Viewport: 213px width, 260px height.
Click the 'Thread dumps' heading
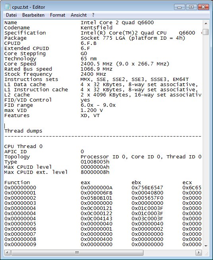[23, 131]
